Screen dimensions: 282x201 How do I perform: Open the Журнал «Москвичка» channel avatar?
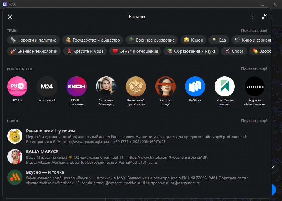[x=255, y=86]
